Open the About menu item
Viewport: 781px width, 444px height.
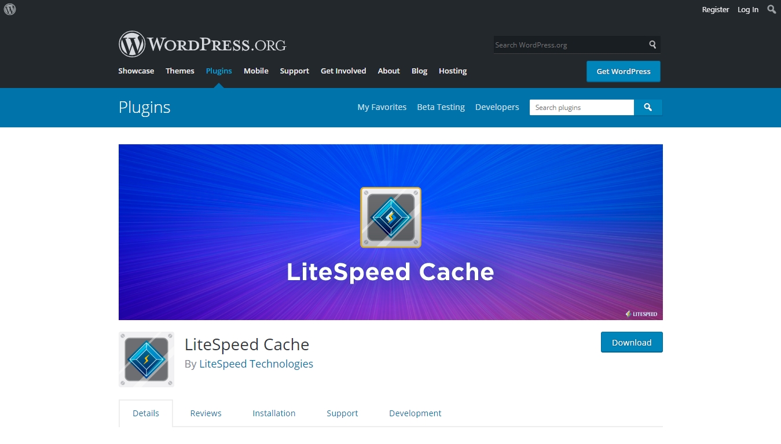pos(389,71)
